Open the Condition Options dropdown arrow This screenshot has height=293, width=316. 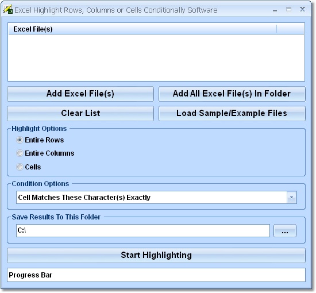(292, 197)
